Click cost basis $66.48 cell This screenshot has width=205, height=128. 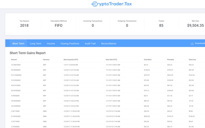coord(146,106)
